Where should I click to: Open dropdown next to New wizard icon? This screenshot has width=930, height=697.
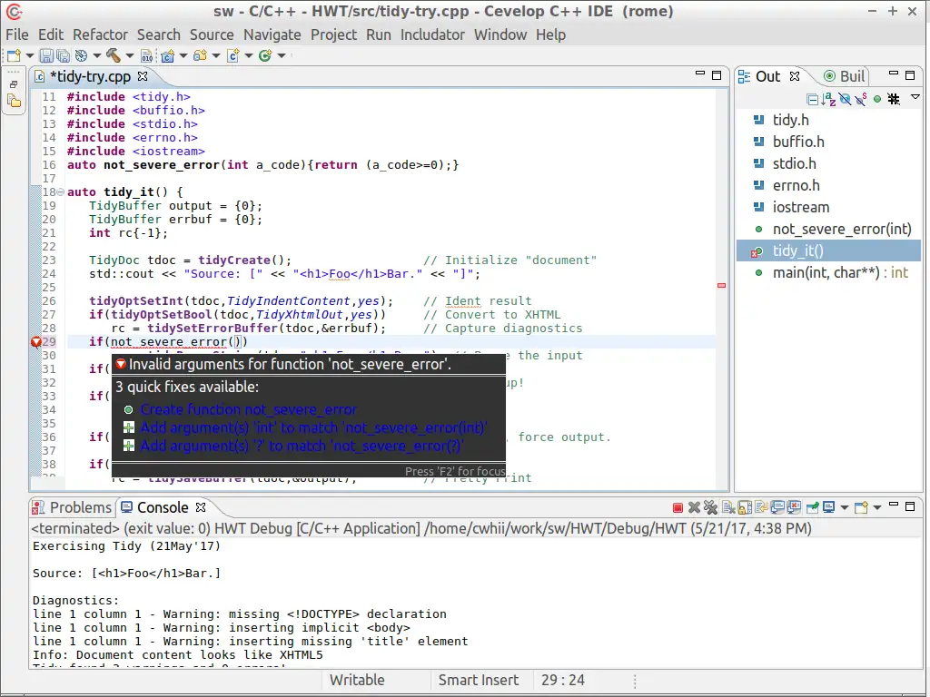[29, 55]
